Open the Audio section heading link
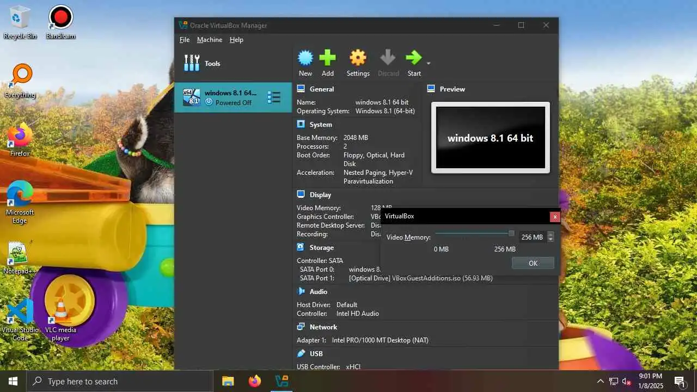697x392 pixels. coord(319,291)
